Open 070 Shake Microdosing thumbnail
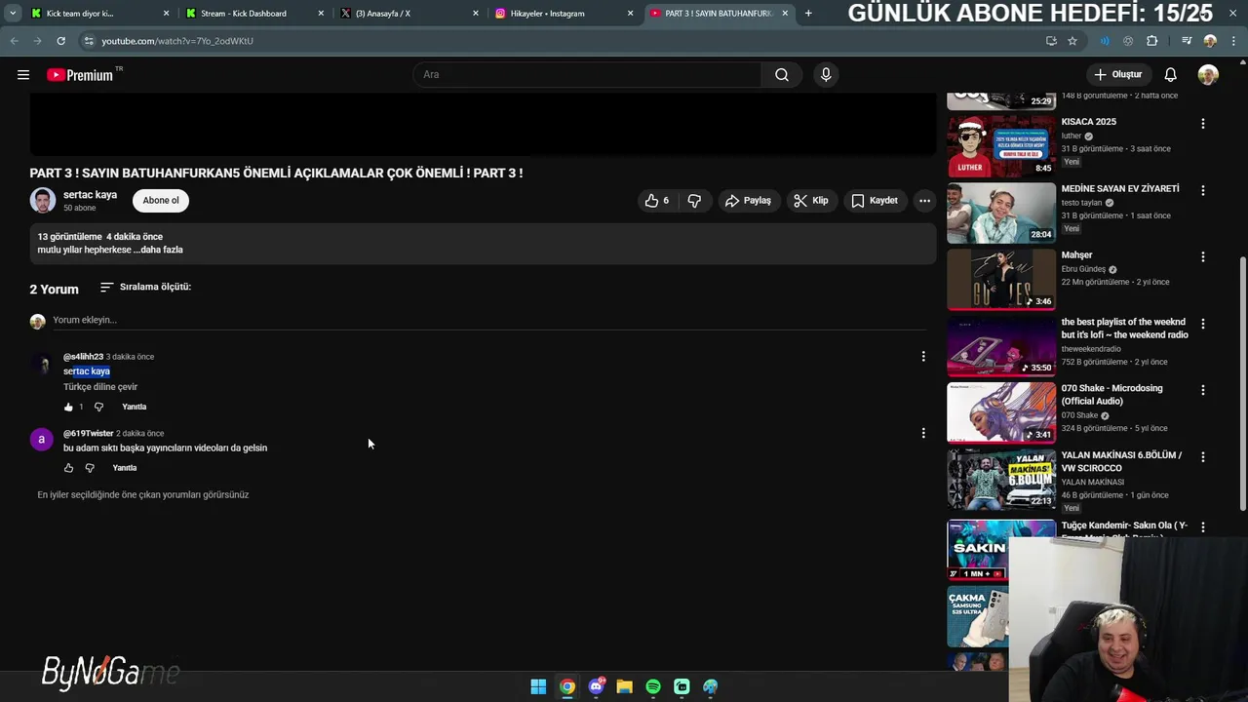The width and height of the screenshot is (1248, 702). pyautogui.click(x=1001, y=412)
